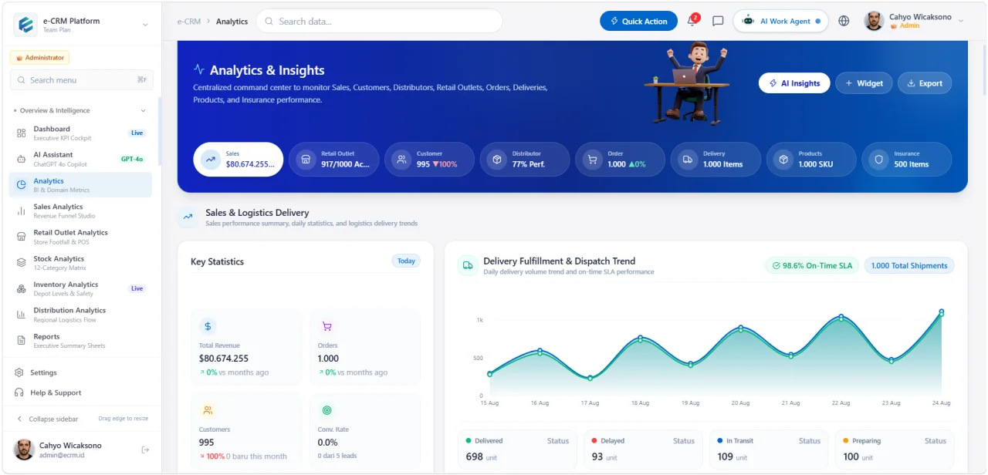Click the Distribution Analytics chart icon
988x475 pixels.
click(21, 315)
